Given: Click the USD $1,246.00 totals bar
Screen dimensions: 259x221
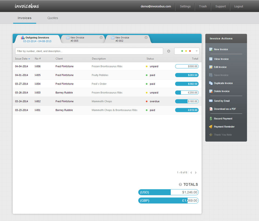Looking at the screenshot, I should pyautogui.click(x=168, y=192).
